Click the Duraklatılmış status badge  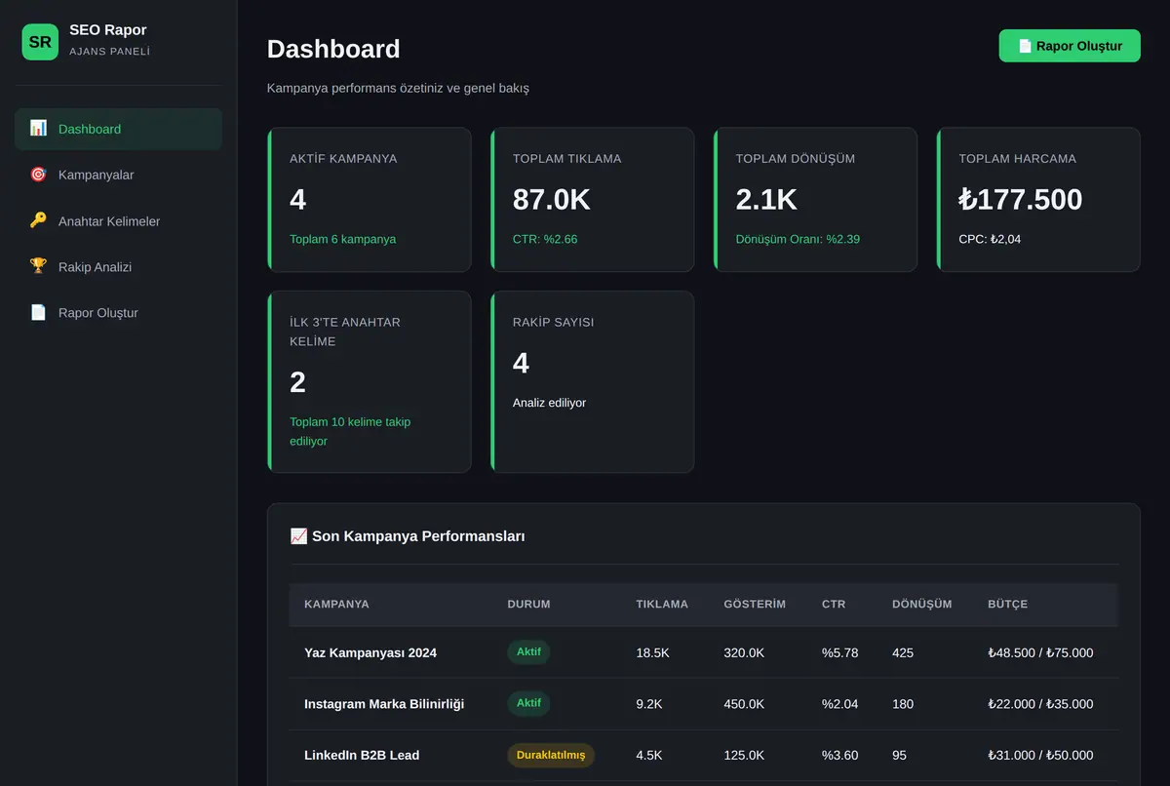[551, 755]
